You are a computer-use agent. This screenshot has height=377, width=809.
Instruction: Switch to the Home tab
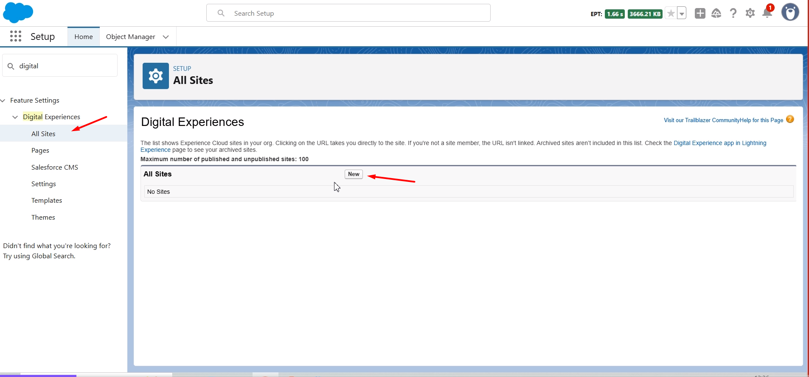(x=84, y=37)
